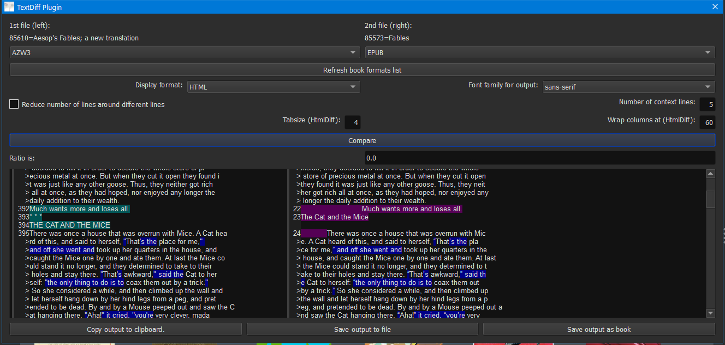Click left heading 'THE CAT AND THE MICE'
This screenshot has height=345, width=725.
(70, 225)
